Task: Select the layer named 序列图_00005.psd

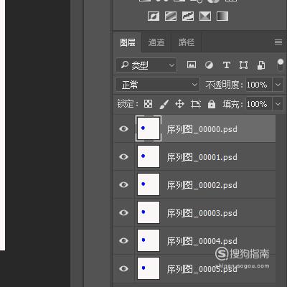Action: click(202, 269)
